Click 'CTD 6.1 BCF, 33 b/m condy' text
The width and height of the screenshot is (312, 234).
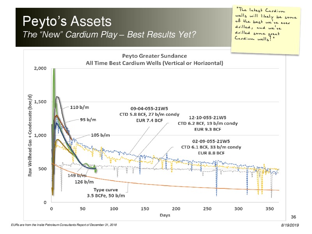(211, 147)
